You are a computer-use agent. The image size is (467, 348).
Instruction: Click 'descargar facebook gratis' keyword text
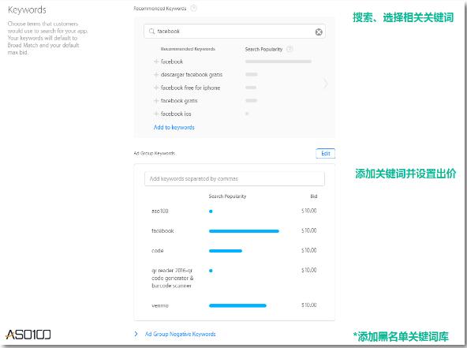click(192, 74)
